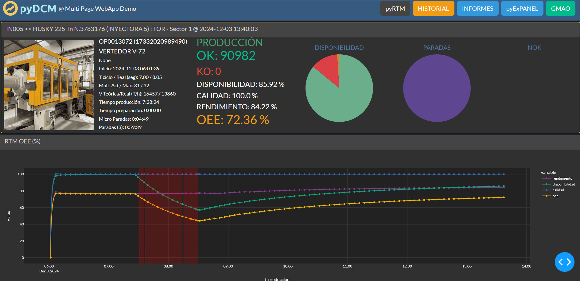Hide the rendimiento trace via its legend entry
This screenshot has height=281, width=580.
[562, 178]
